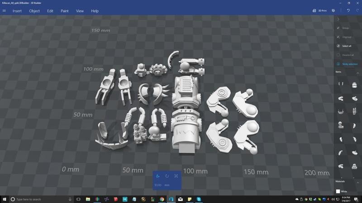Open Google Chrome from taskbar

coord(162,199)
